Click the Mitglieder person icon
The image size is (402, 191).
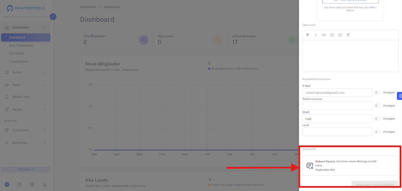point(7,143)
